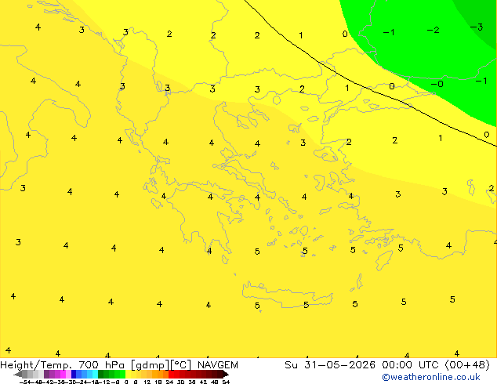The image size is (497, 384).
Task: Select the bright yellow legend swatch
Action: (128, 374)
